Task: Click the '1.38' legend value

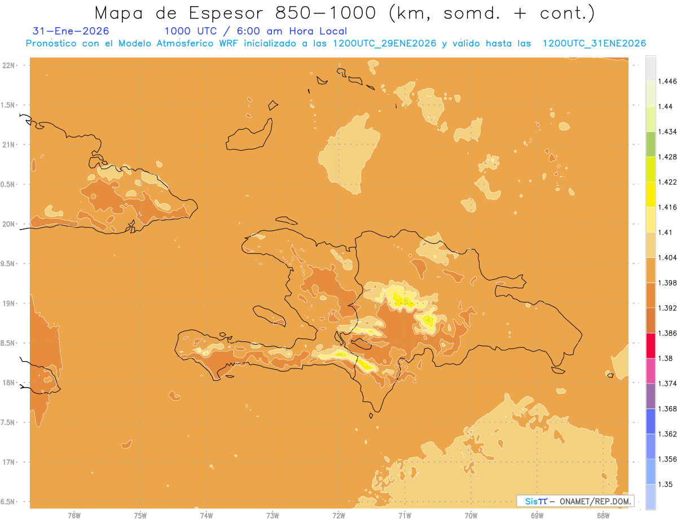Action: [x=666, y=358]
